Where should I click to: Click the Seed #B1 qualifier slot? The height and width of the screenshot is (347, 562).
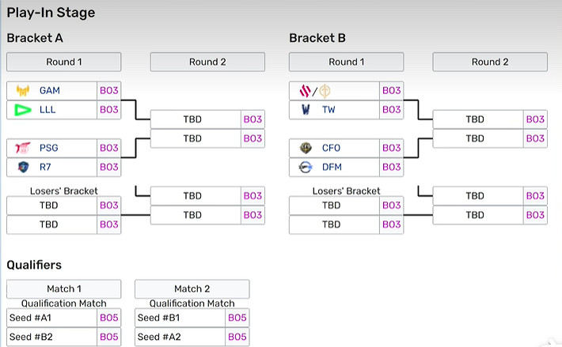coord(179,318)
